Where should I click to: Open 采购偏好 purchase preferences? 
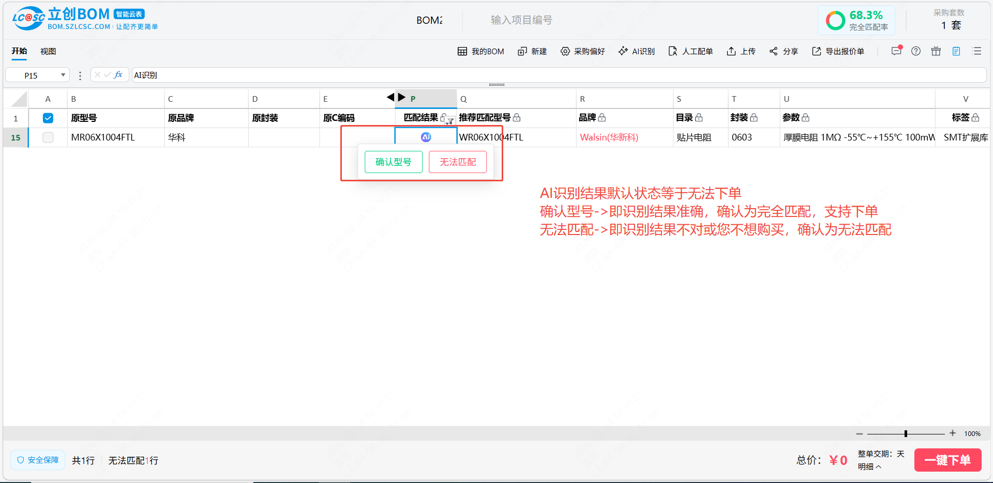[x=583, y=51]
